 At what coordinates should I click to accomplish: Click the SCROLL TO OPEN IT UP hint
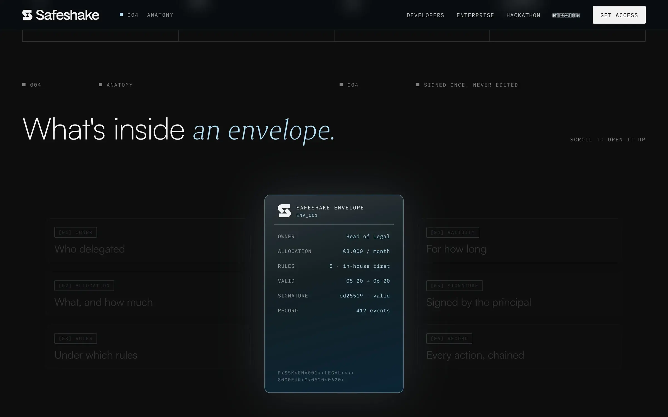pyautogui.click(x=608, y=140)
